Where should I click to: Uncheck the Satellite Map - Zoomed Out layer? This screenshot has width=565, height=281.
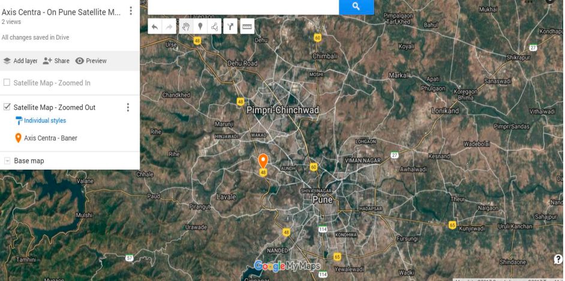(7, 107)
